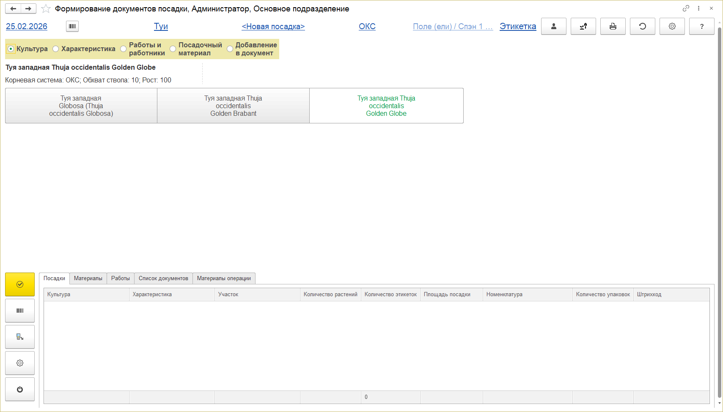723x412 pixels.
Task: Pick the Добавление в документ radio option
Action: point(252,49)
